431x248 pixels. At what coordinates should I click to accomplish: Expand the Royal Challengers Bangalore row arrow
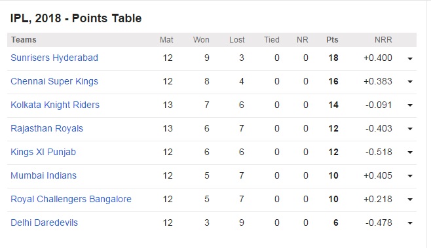(410, 200)
